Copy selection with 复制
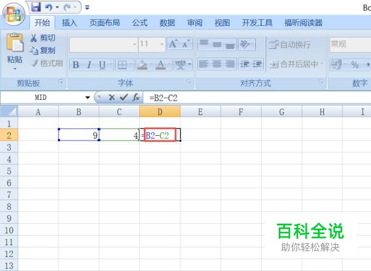 click(42, 50)
